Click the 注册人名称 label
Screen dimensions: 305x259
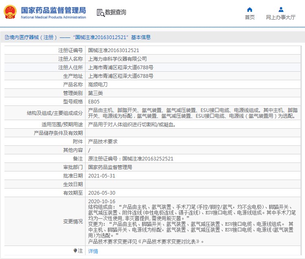(70, 59)
